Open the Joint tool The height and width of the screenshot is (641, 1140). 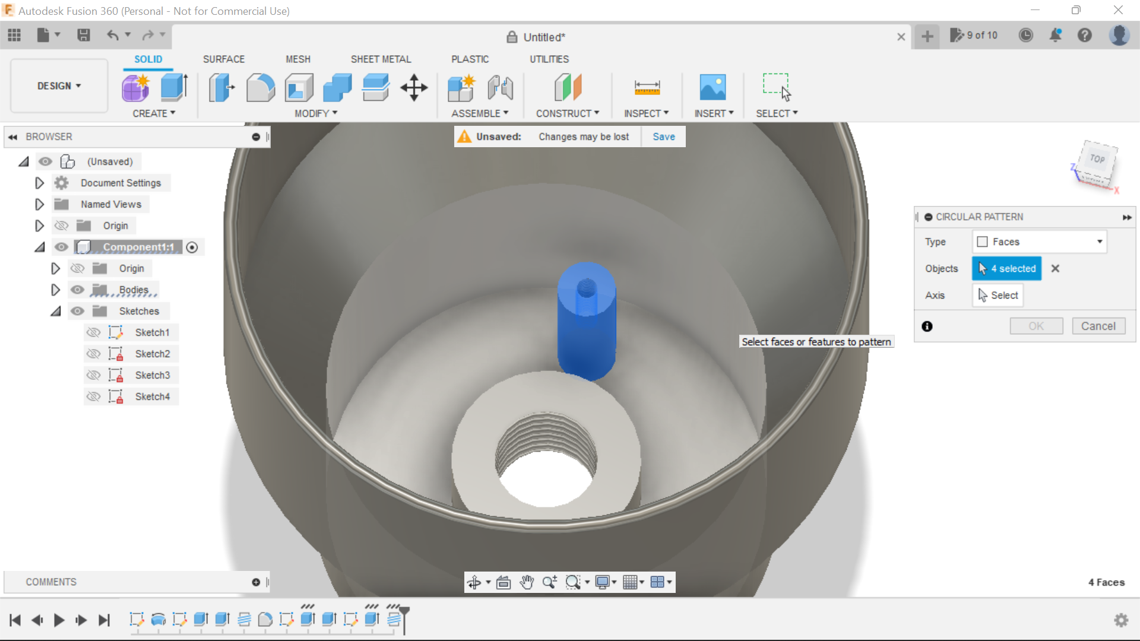tap(500, 87)
